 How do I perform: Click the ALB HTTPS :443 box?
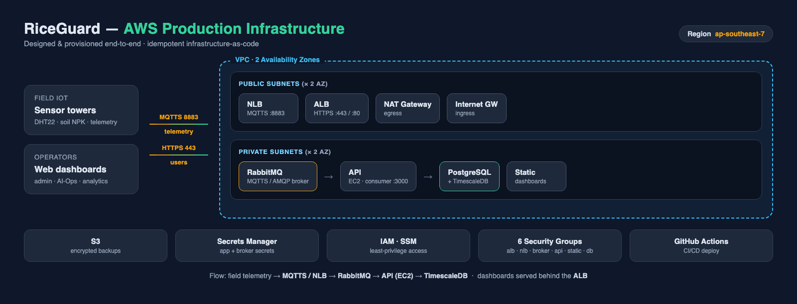pyautogui.click(x=337, y=108)
